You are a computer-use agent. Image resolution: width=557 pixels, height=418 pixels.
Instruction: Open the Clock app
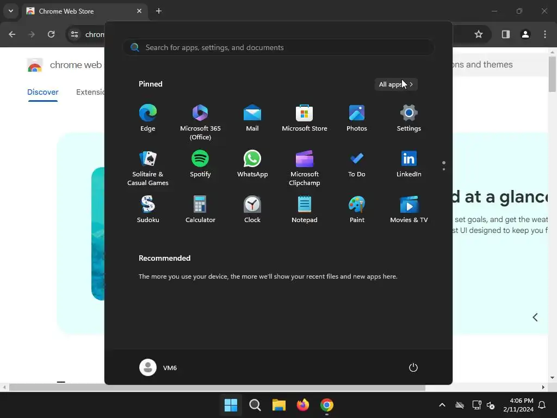pos(252,210)
